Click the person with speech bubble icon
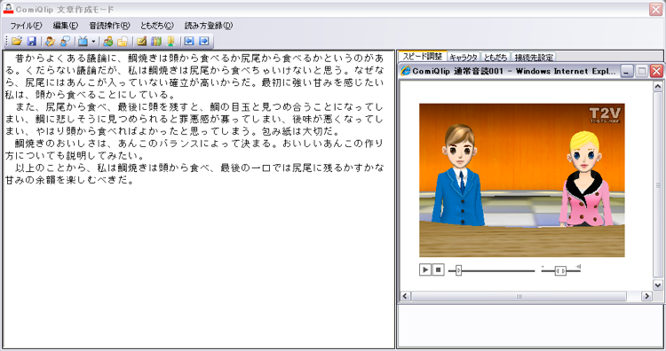The height and width of the screenshot is (351, 666). pos(65,41)
